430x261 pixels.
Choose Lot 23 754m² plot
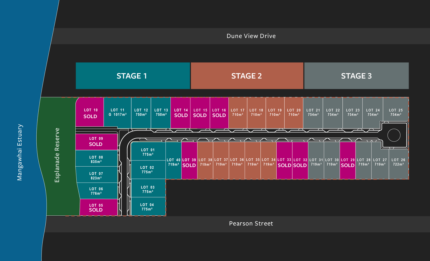353,113
